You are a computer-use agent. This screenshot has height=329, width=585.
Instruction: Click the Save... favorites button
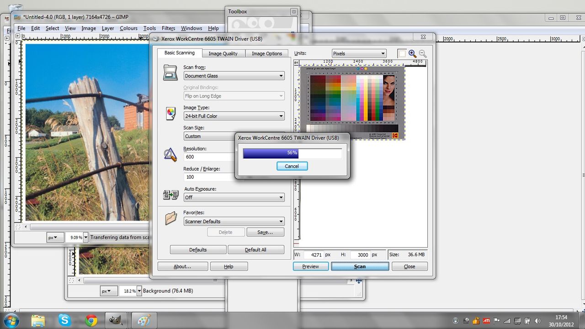click(x=265, y=232)
